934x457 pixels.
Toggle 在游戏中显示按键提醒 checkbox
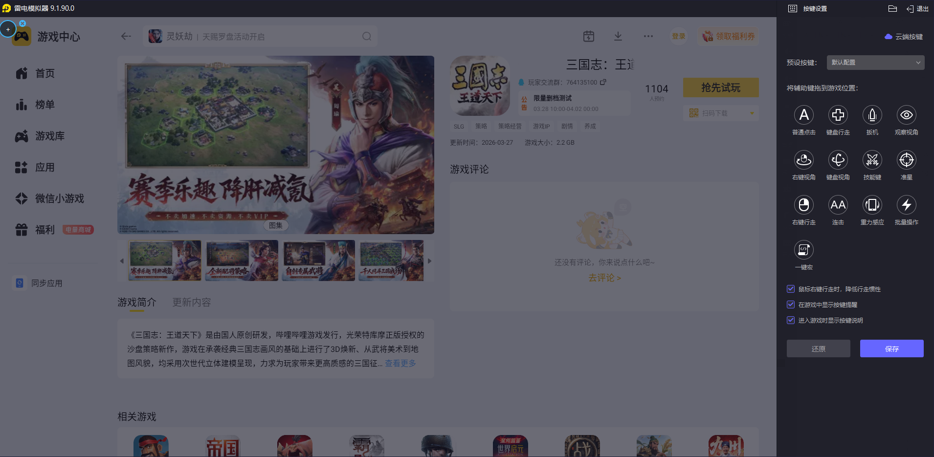tap(790, 305)
